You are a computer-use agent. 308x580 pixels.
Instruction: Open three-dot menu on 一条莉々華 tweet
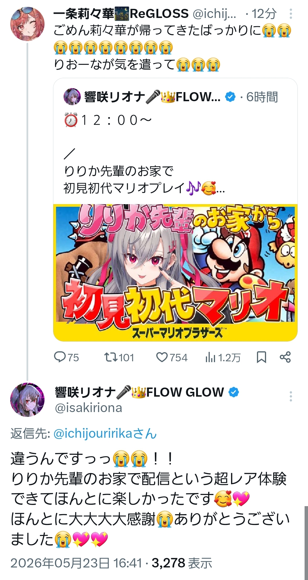tap(291, 14)
